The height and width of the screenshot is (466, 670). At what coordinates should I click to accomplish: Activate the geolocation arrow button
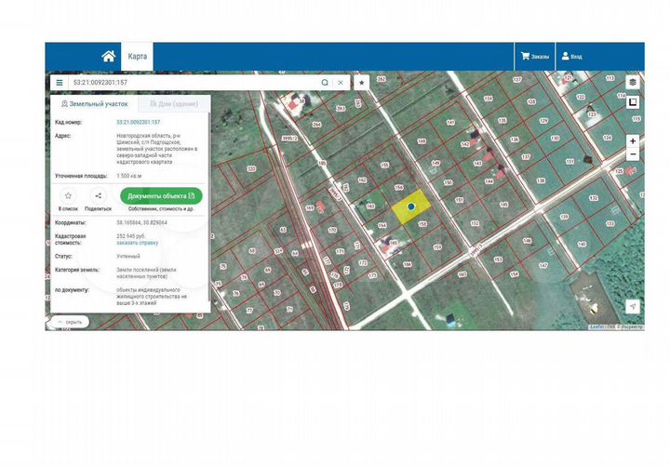[633, 306]
